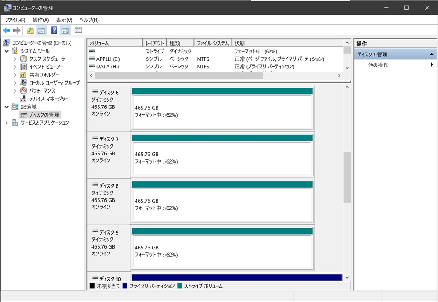Expand the Performance node
This screenshot has height=302, width=438.
(15, 91)
